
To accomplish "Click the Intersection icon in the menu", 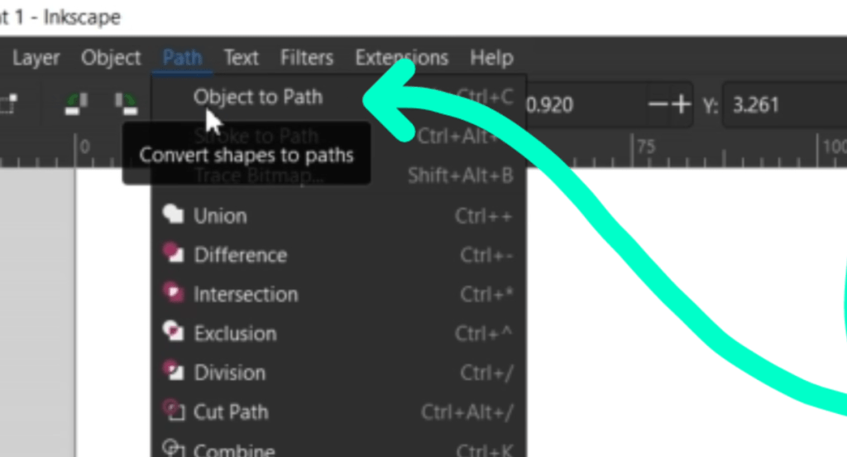I will pos(173,294).
